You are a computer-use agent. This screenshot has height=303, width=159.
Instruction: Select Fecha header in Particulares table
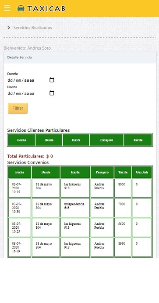tap(21, 140)
